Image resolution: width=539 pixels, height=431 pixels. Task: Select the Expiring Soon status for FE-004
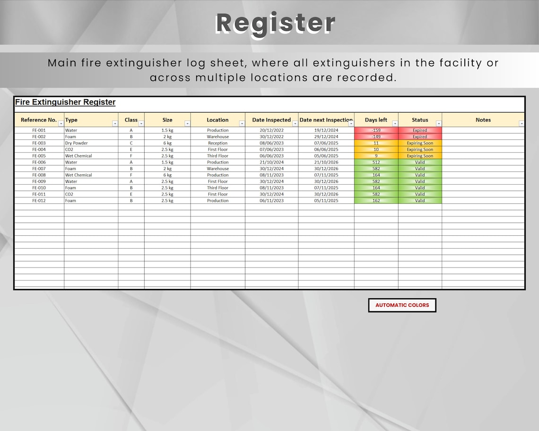pos(420,149)
